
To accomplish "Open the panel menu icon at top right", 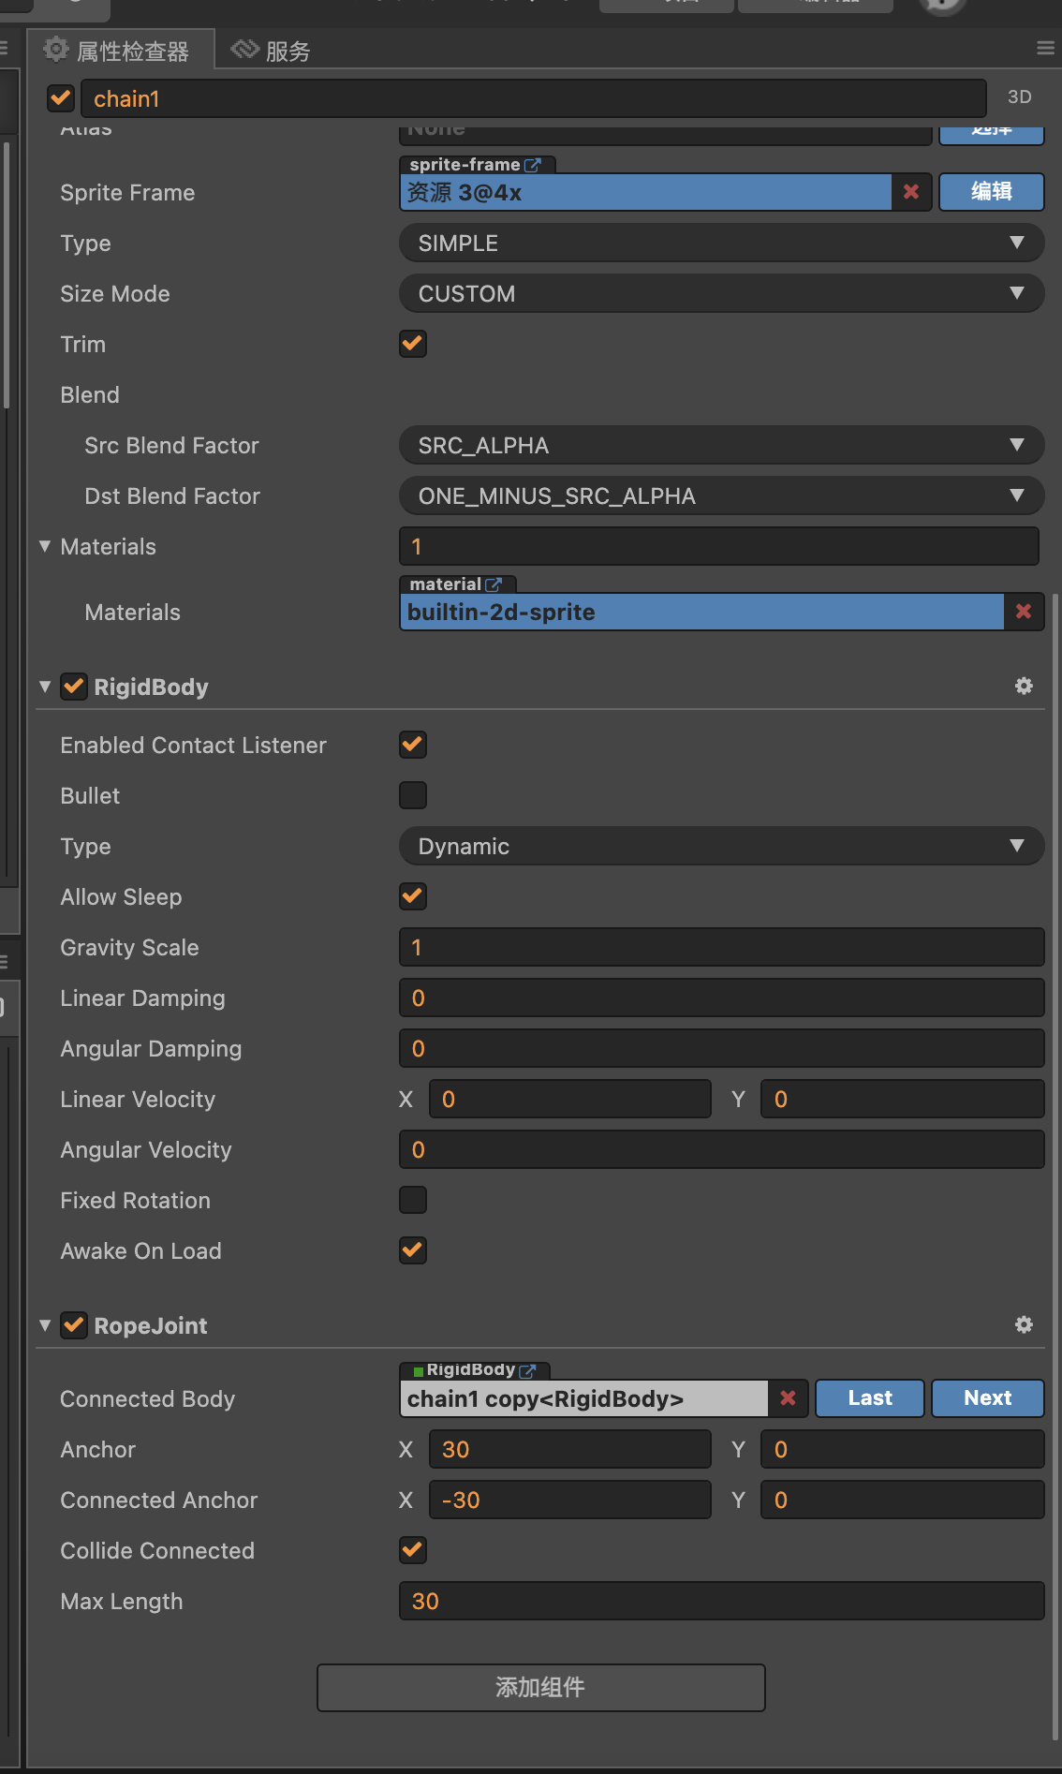I will 1045,49.
